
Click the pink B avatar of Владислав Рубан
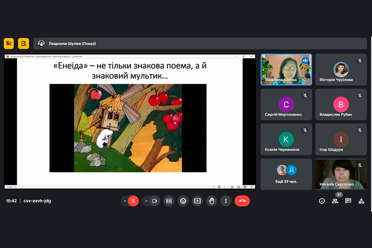pos(341,104)
